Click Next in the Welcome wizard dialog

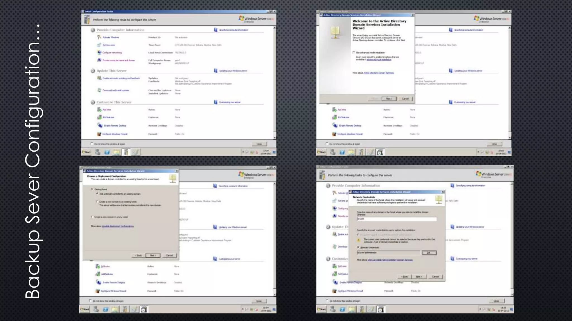[389, 99]
